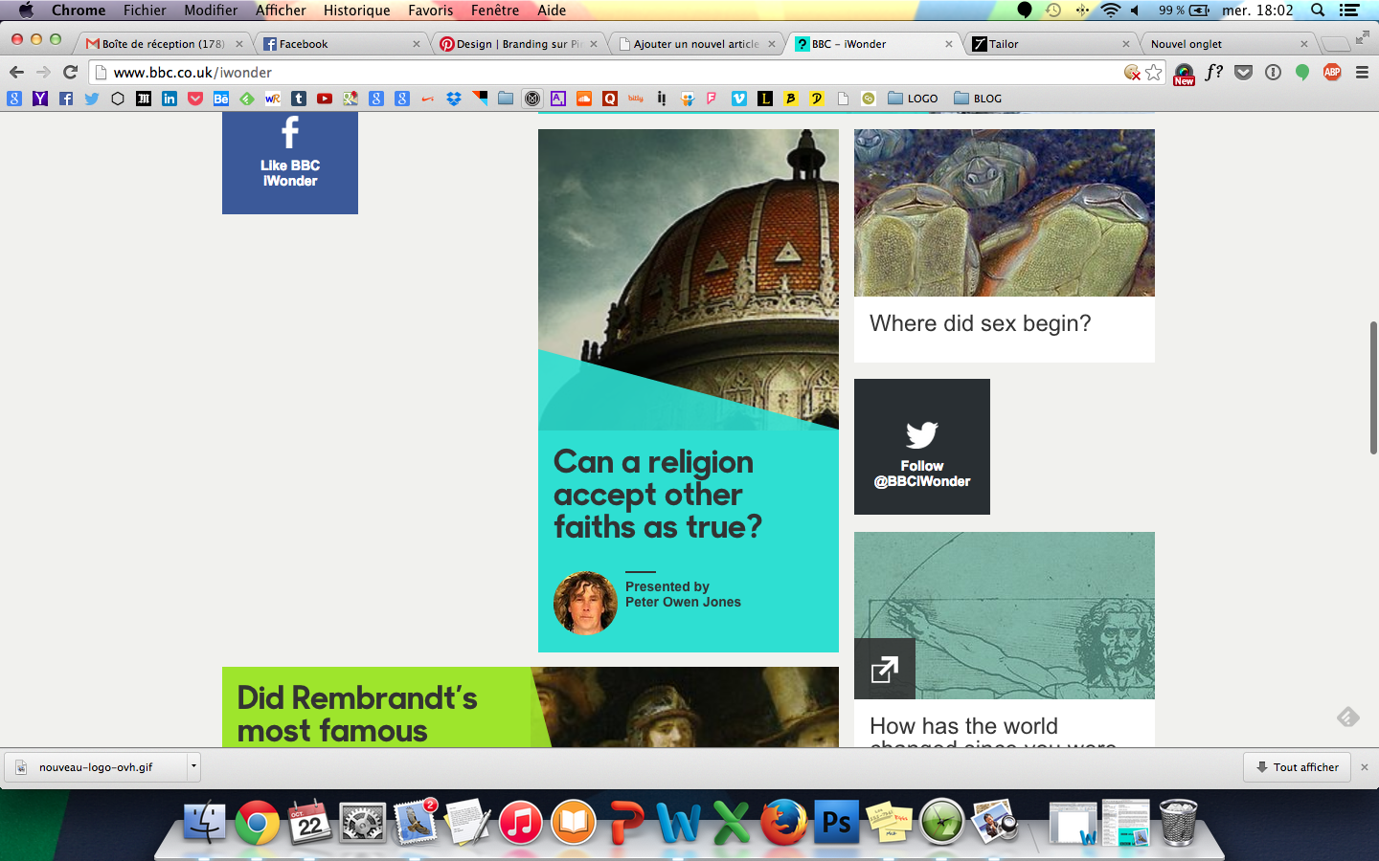
Task: Open the Behance bookmark icon
Action: coord(221,99)
